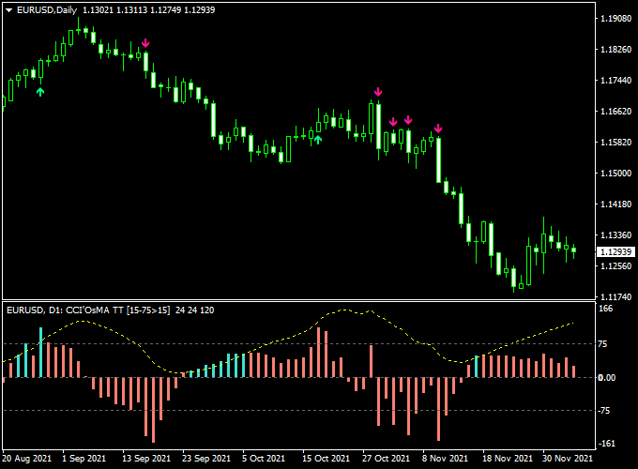Click the pink sell arrow above the mid-September candle
This screenshot has height=469, width=638.
(145, 43)
